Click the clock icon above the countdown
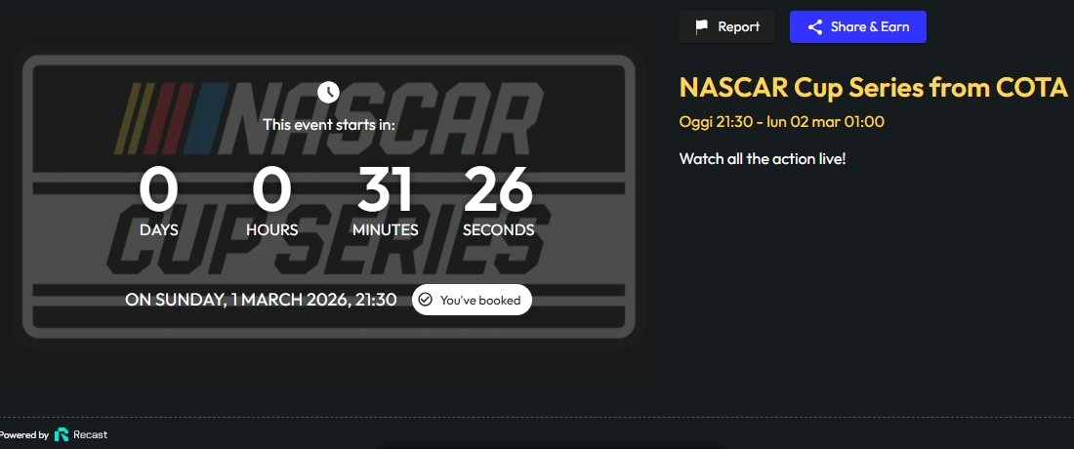Viewport: 1074px width, 449px height. point(329,92)
